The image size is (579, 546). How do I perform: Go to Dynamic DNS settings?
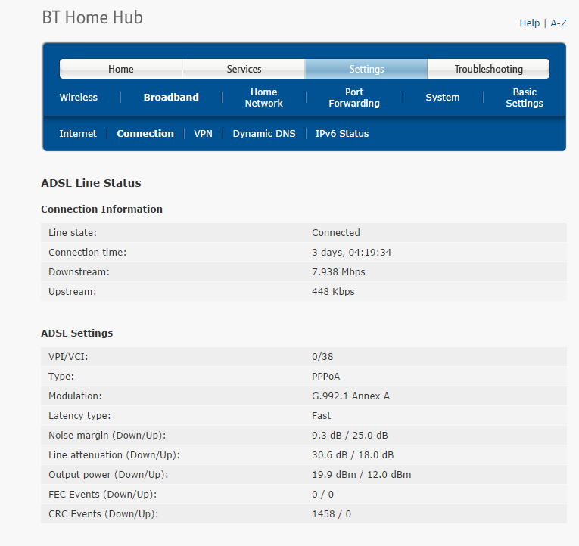click(264, 134)
